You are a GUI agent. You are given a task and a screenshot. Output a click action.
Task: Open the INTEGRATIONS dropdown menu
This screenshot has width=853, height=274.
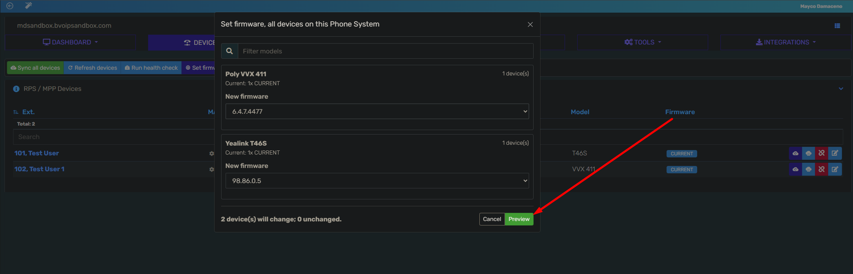(x=786, y=42)
